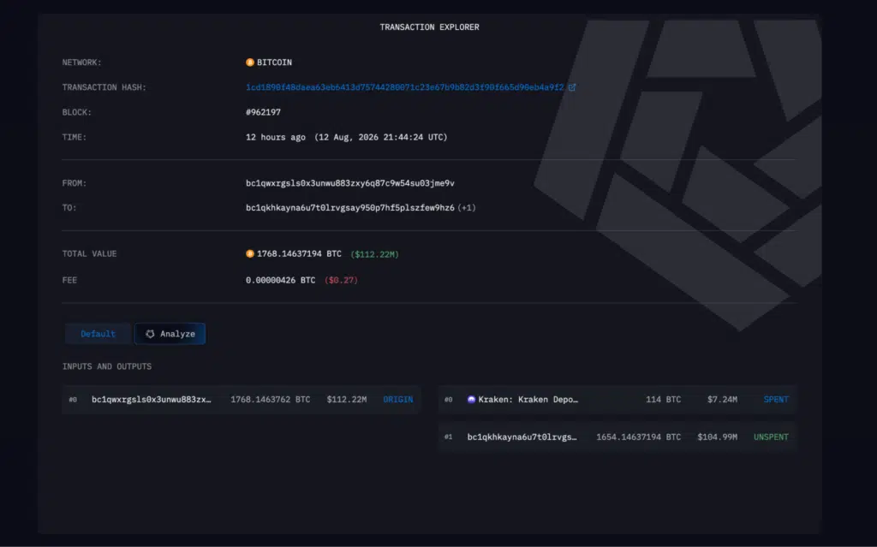Click the ($112.22M) total value amount

point(375,254)
